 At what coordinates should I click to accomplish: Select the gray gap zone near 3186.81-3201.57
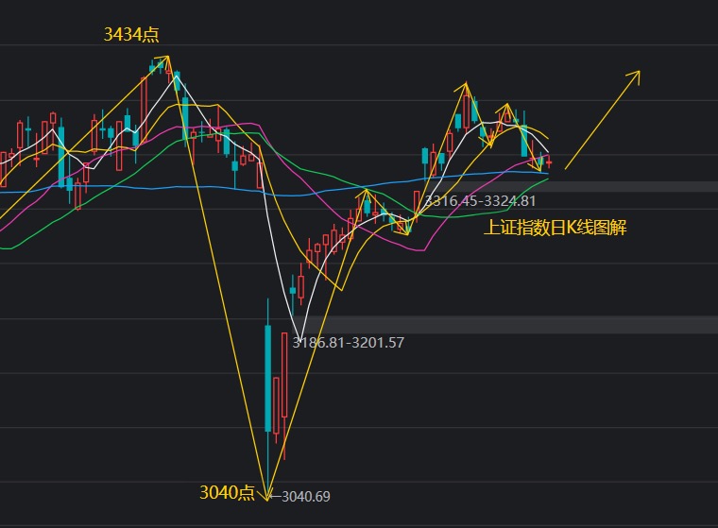(x=505, y=325)
